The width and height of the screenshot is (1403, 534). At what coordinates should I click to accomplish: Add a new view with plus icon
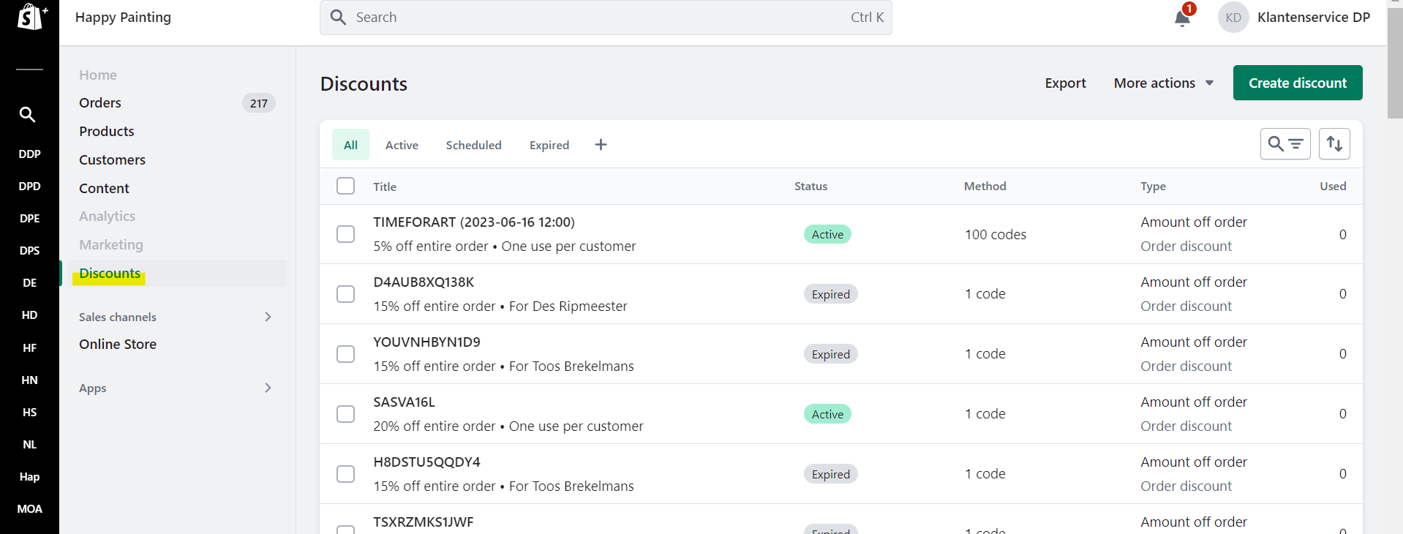[601, 145]
